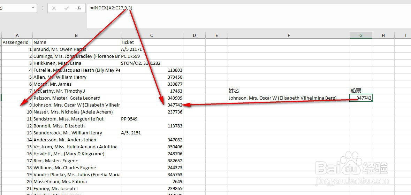Select cell with ticket 113783
This screenshot has width=411, height=195.
[x=152, y=126]
